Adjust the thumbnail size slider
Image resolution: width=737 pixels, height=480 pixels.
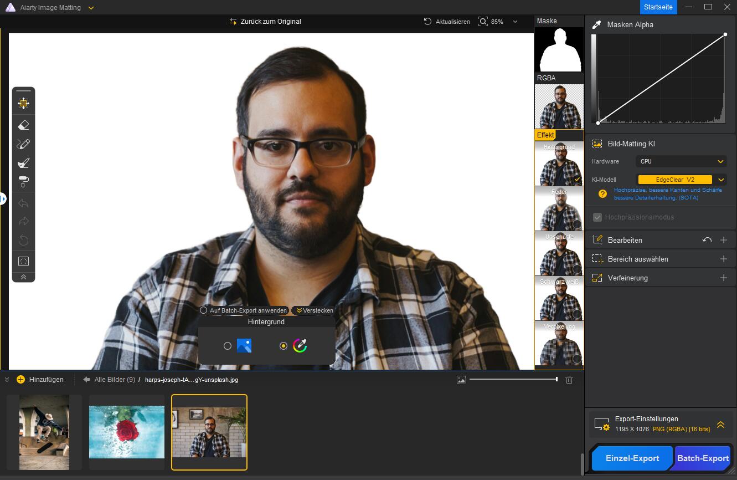(x=556, y=380)
